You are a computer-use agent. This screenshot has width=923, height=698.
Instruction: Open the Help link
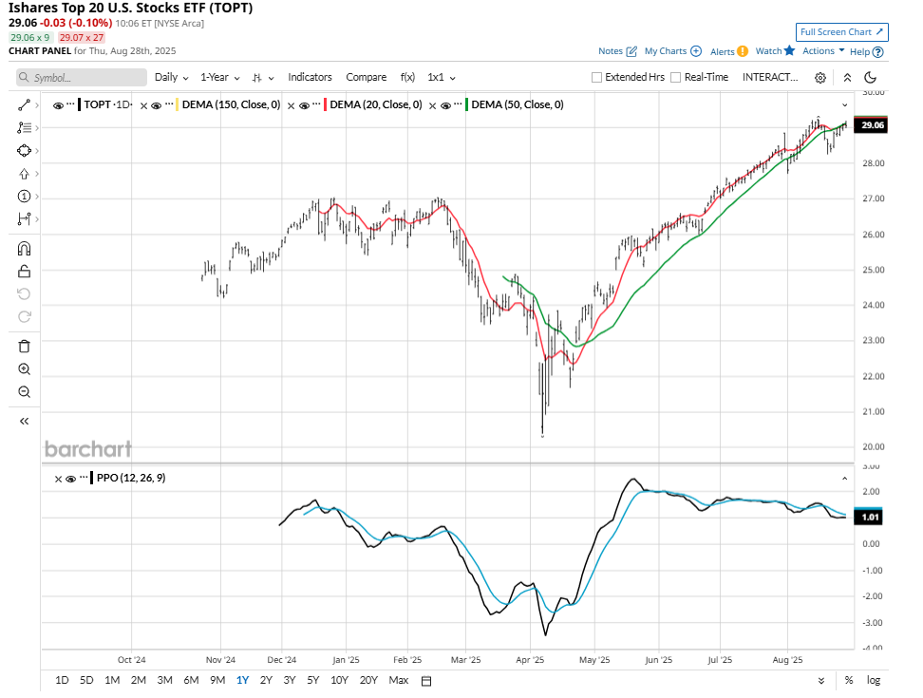(x=866, y=52)
